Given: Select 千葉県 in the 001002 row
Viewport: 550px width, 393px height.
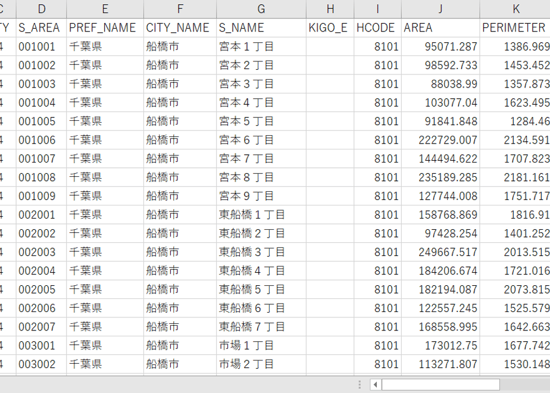Looking at the screenshot, I should pos(105,65).
